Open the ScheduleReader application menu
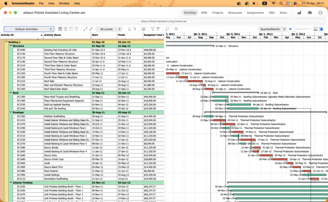The image size is (328, 202). click(23, 3)
